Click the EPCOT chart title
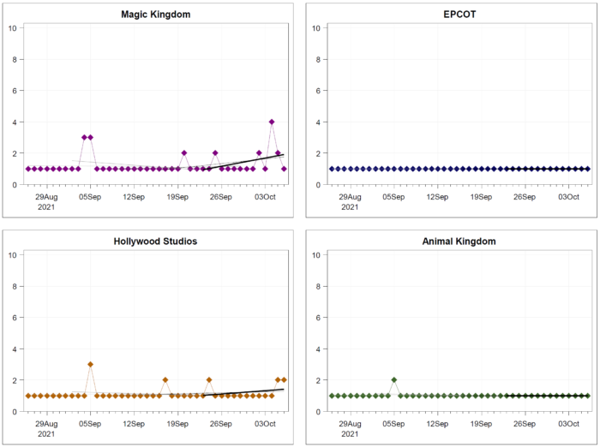600x447 pixels. click(x=459, y=15)
